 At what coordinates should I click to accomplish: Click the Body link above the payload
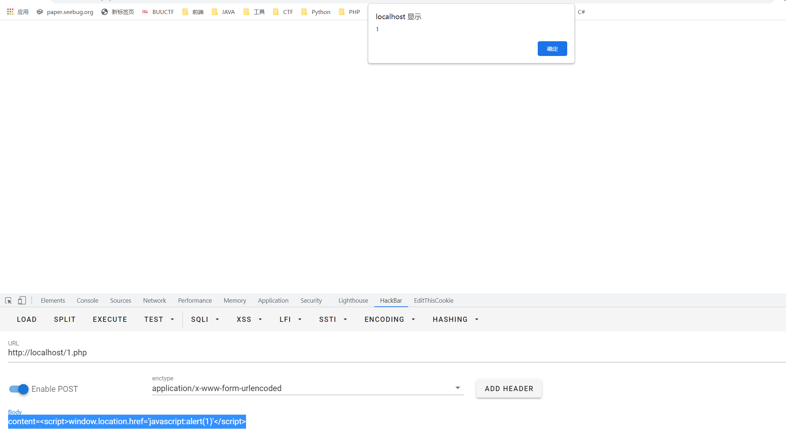pos(15,412)
